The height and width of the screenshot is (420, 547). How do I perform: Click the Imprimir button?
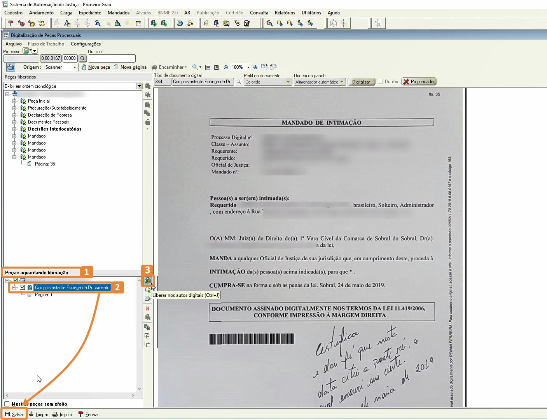click(63, 415)
